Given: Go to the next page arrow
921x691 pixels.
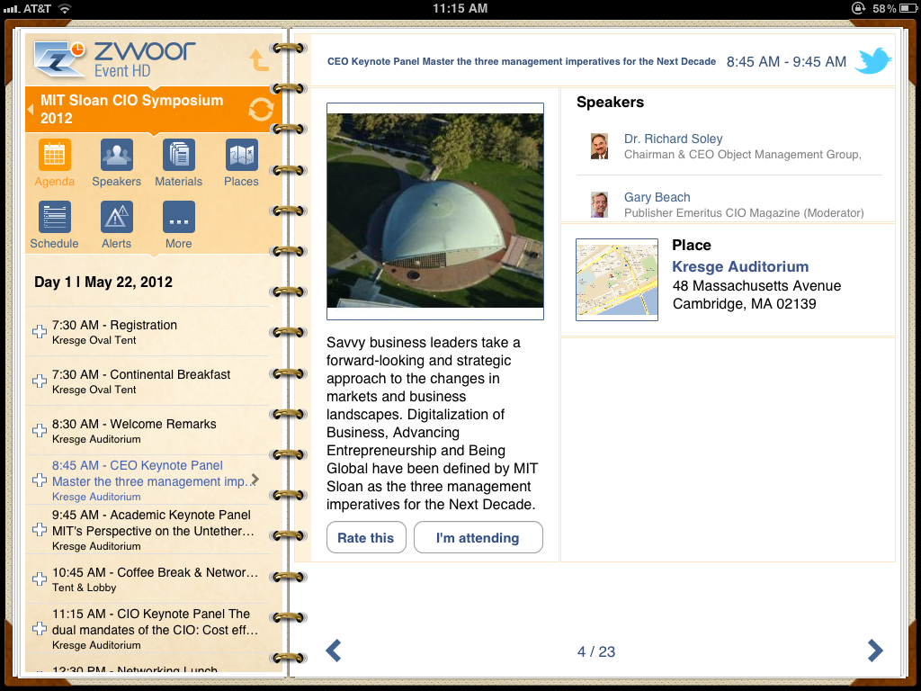Looking at the screenshot, I should coord(874,651).
